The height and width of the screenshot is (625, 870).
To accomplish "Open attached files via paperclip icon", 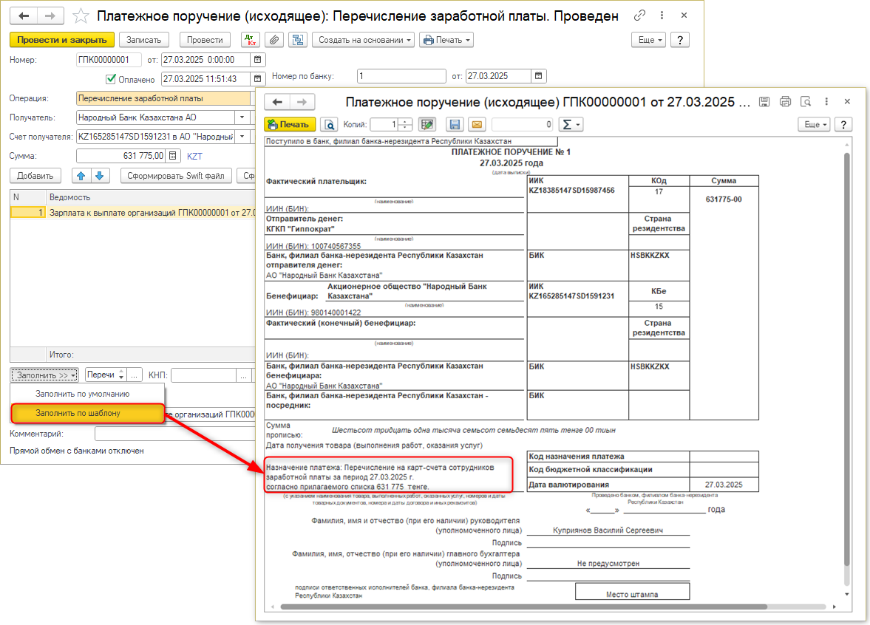I will click(x=274, y=40).
